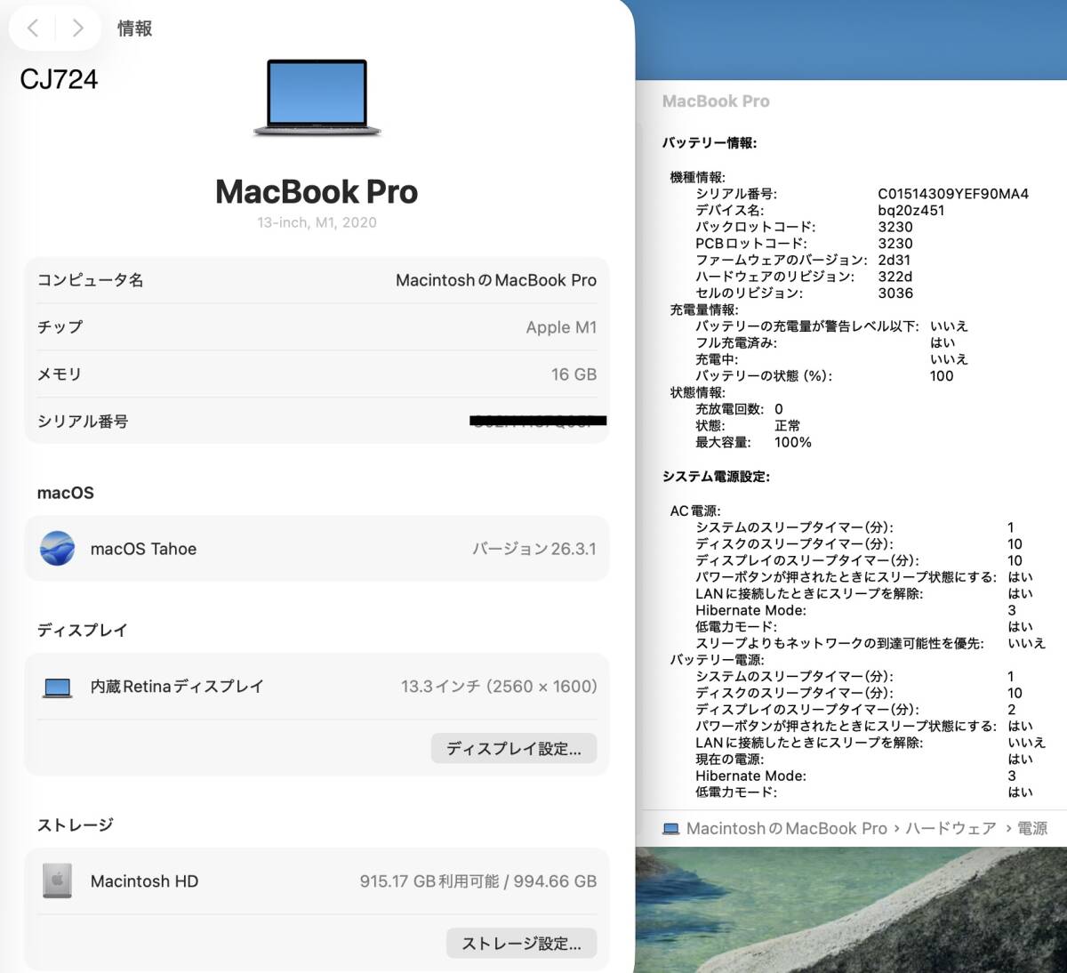1067x973 pixels.
Task: Click the computer name MacintoshのMacBook Pro
Action: click(496, 280)
